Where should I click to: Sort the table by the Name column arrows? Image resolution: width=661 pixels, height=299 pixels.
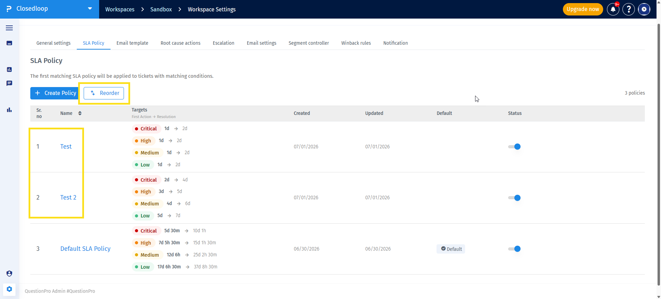(80, 113)
